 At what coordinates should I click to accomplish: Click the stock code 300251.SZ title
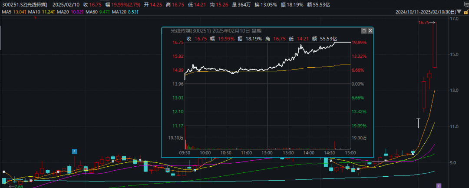[x=24, y=4]
